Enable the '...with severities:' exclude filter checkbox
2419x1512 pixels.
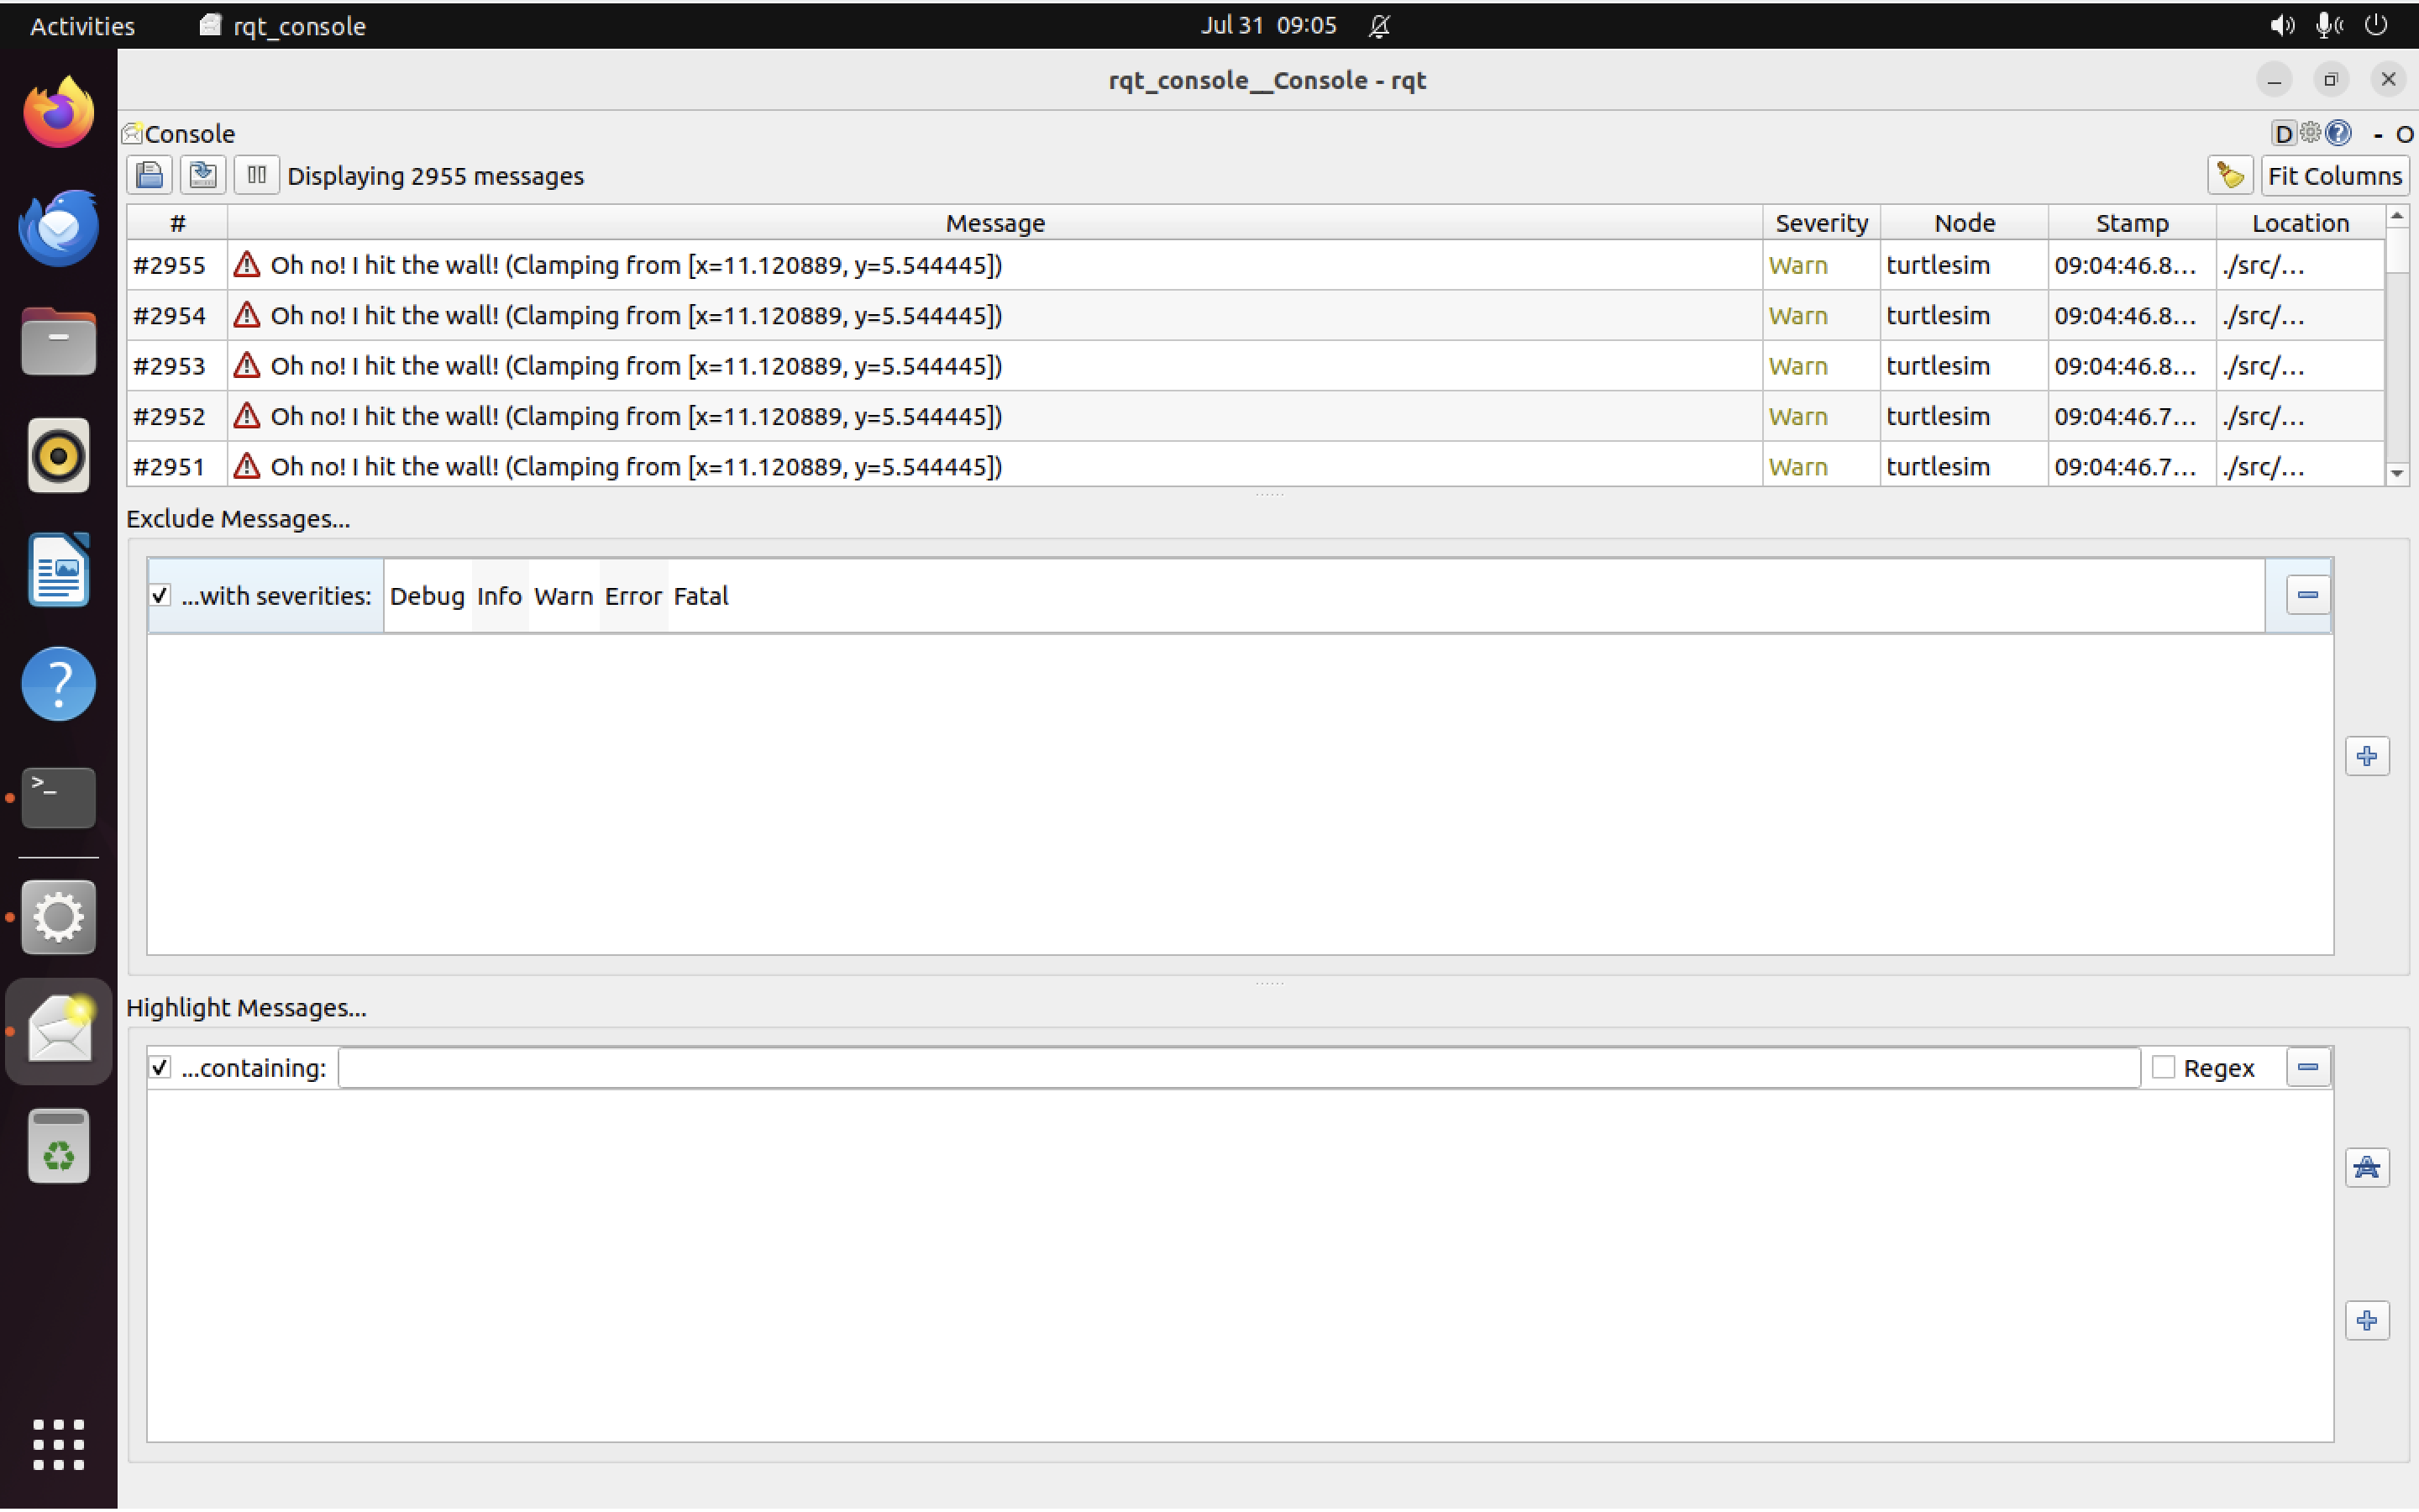coord(159,594)
